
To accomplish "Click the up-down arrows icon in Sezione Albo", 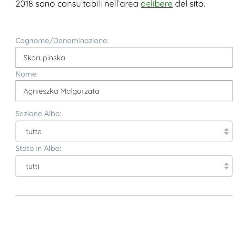I will click(226, 132).
